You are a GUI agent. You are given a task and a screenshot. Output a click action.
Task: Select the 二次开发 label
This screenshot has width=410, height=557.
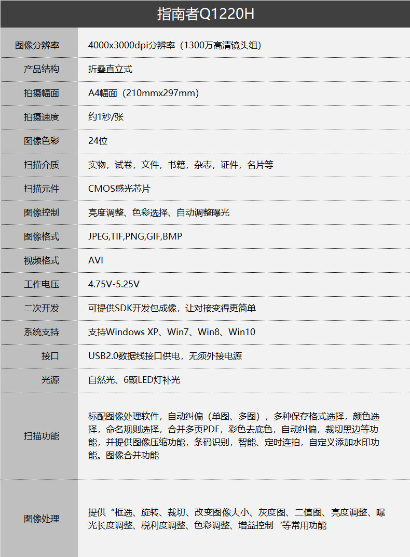[x=42, y=308]
